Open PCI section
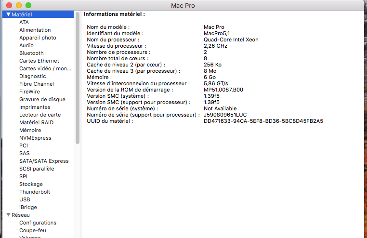This screenshot has width=367, height=238. tap(24, 146)
